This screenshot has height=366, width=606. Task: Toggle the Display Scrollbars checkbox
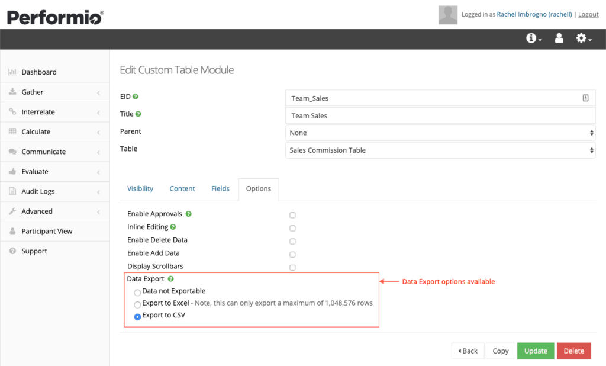[292, 268]
